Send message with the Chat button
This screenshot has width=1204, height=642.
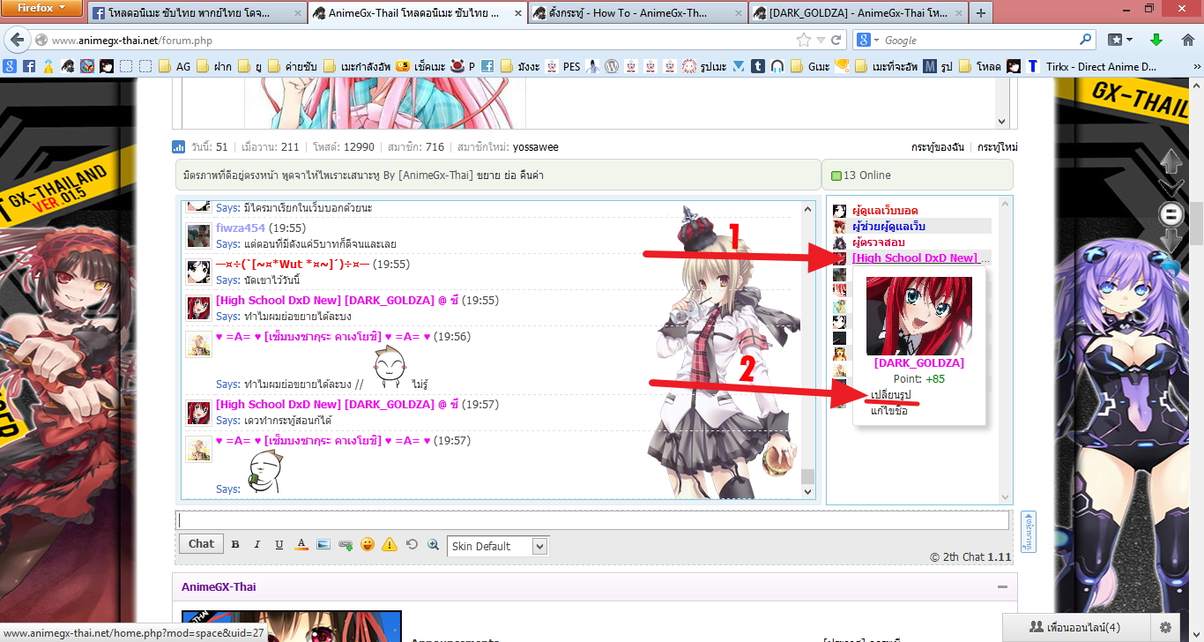201,544
